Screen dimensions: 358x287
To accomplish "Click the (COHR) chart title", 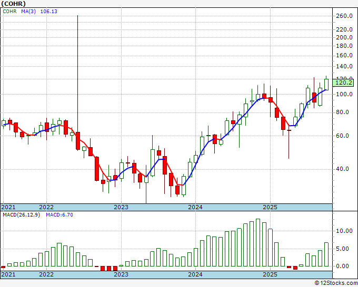I will pos(14,4).
